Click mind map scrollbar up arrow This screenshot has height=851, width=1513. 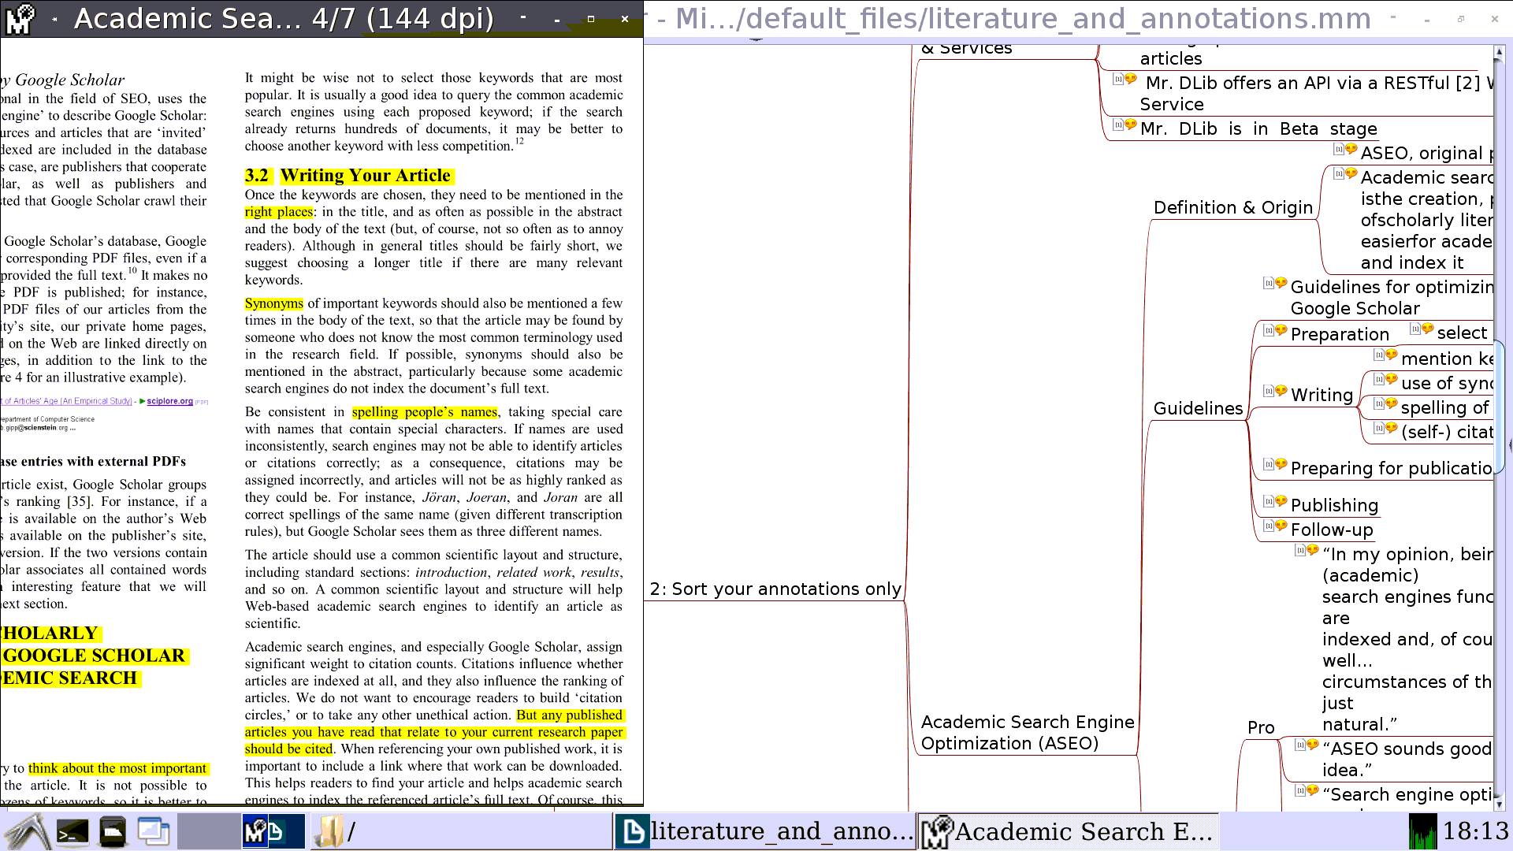click(x=1499, y=52)
